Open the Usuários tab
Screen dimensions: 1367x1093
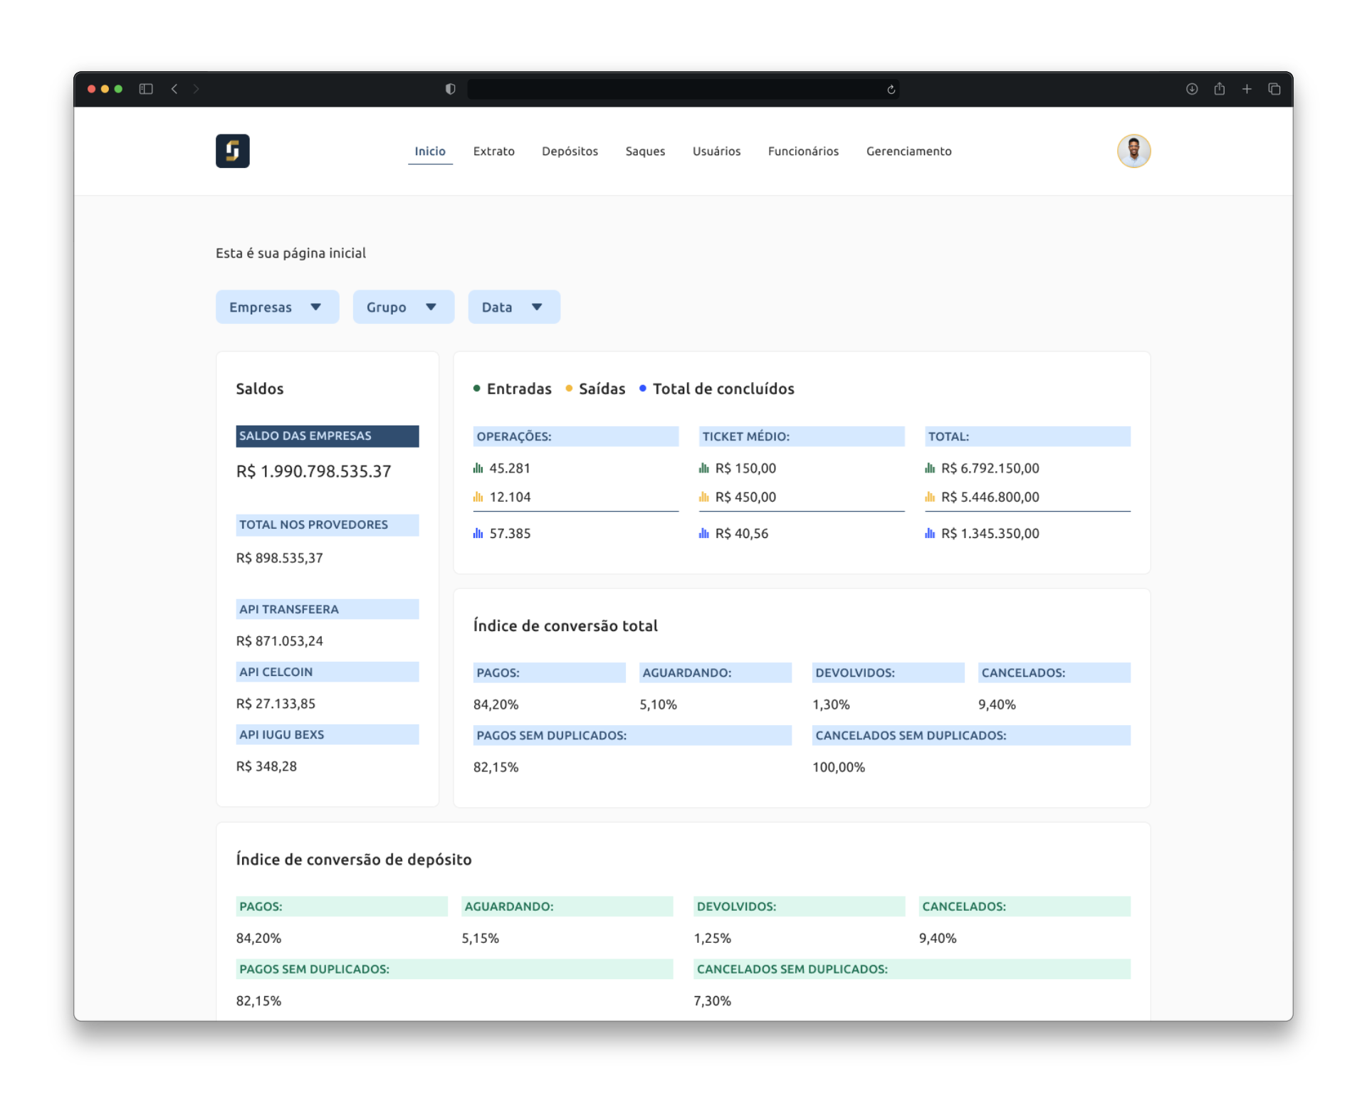click(x=716, y=151)
